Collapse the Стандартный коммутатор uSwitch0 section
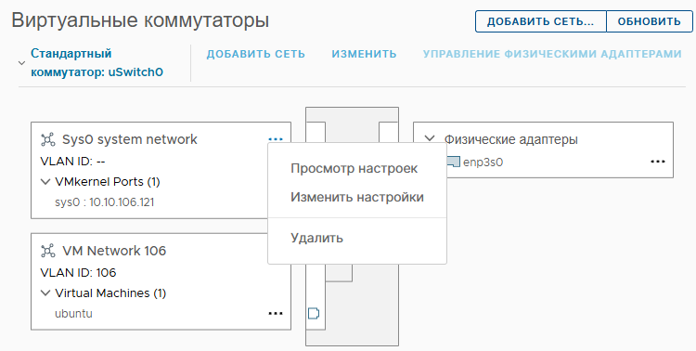This screenshot has height=351, width=696. [x=21, y=63]
